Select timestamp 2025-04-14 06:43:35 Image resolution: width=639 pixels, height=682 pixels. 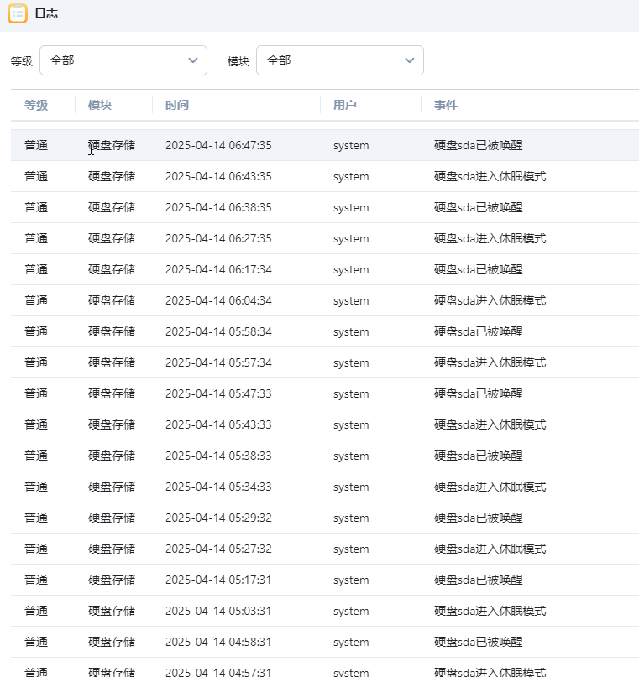pyautogui.click(x=218, y=176)
